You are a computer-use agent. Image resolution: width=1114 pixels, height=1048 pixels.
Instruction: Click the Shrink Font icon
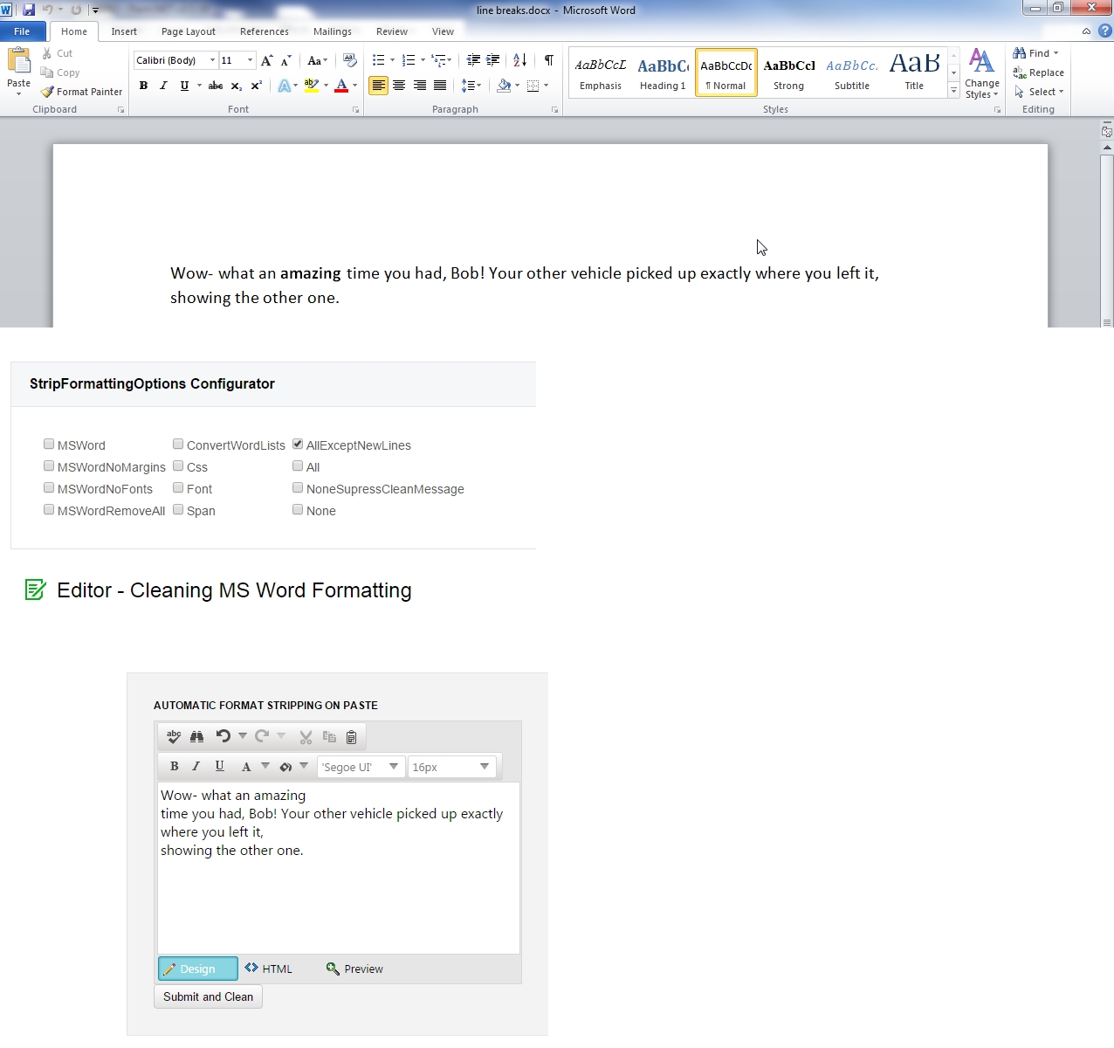click(285, 60)
